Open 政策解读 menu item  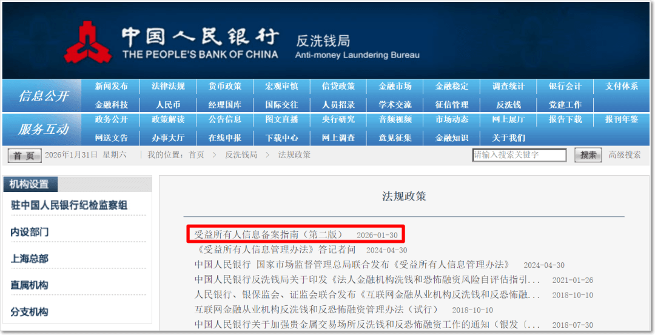168,119
